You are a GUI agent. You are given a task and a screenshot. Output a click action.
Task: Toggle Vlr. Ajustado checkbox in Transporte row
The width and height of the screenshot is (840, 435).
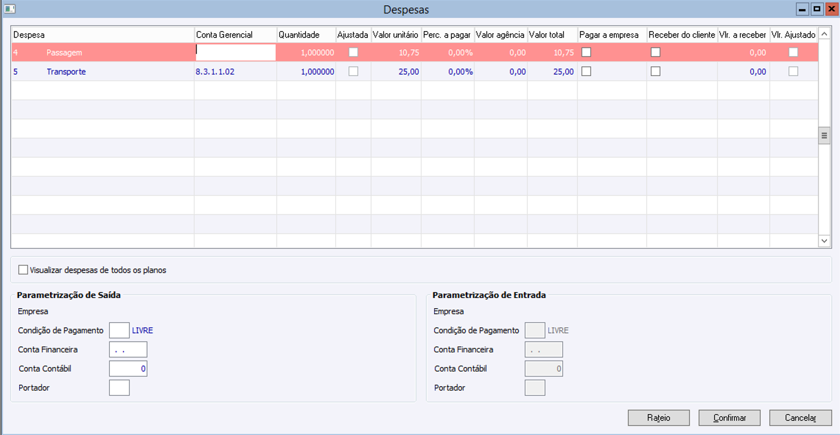pos(793,72)
